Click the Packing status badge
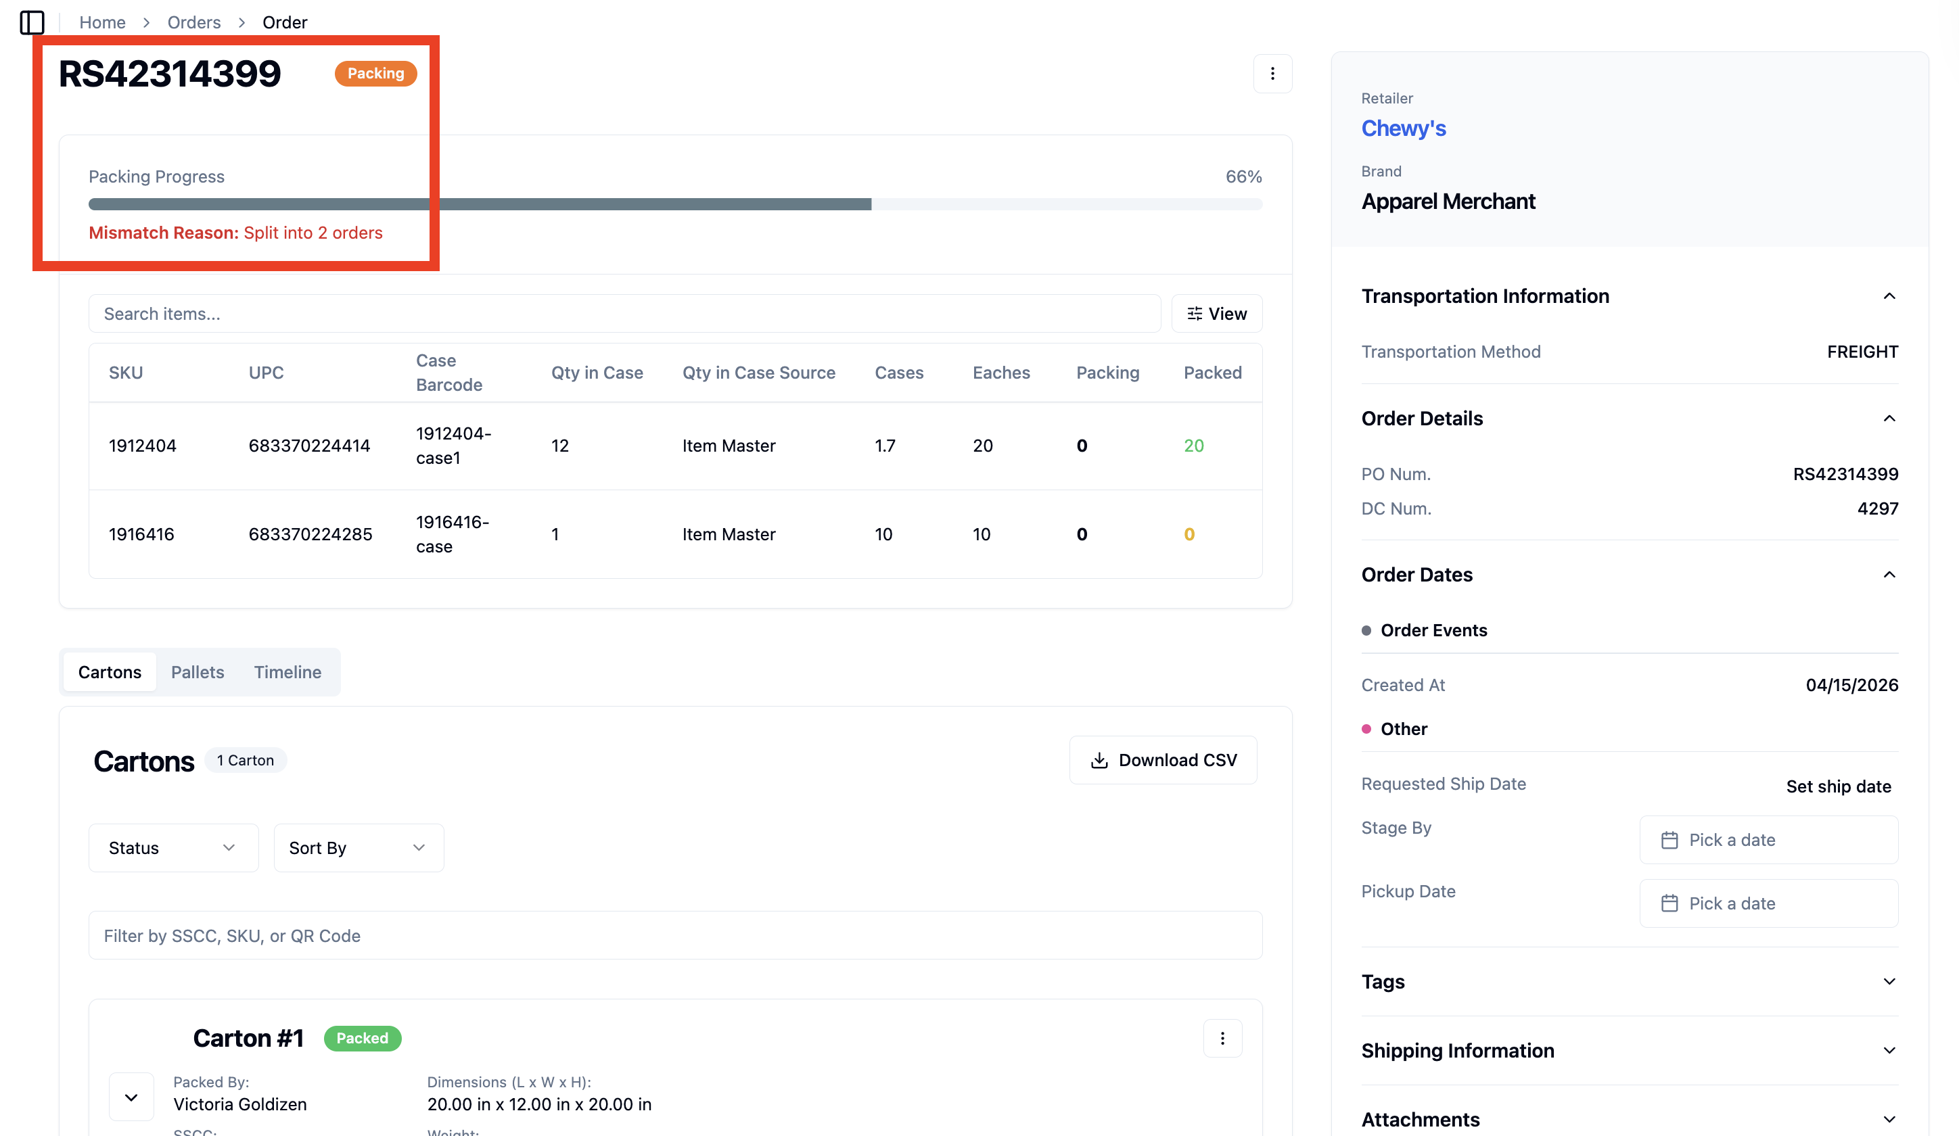 pyautogui.click(x=375, y=73)
